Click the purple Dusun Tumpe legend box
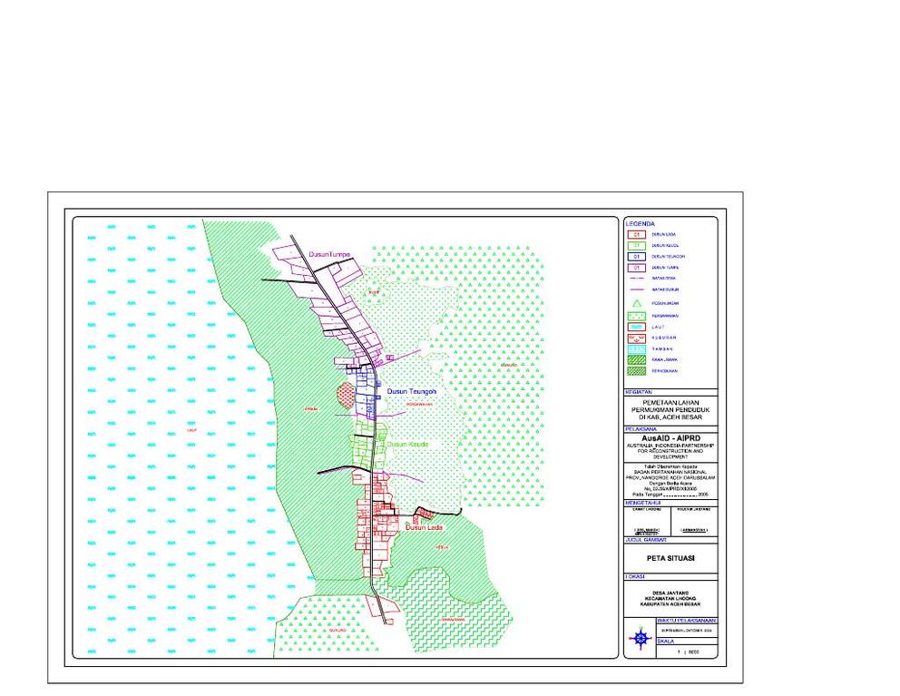 click(x=637, y=269)
